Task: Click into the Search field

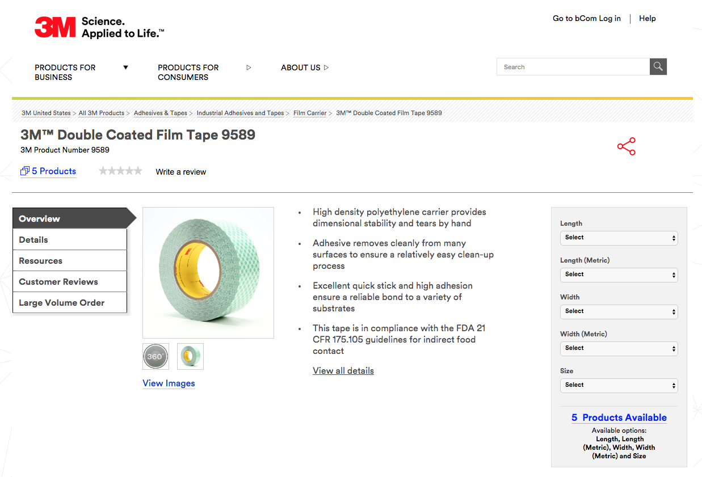Action: [x=573, y=66]
